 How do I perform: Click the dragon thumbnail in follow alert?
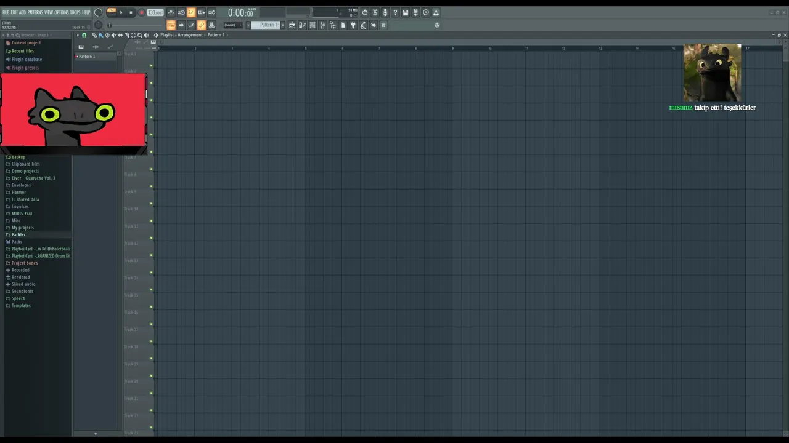pos(712,73)
